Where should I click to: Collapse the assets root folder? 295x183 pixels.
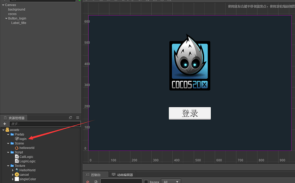(3, 130)
